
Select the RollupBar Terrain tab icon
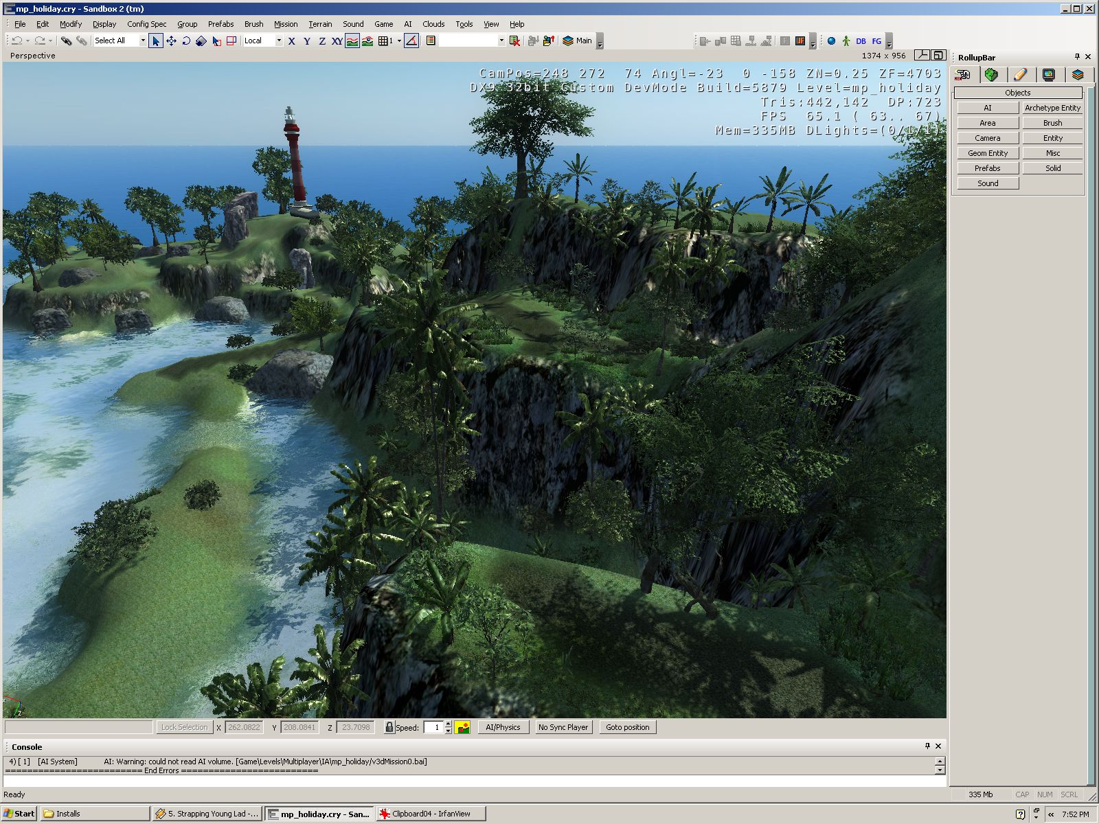point(991,75)
